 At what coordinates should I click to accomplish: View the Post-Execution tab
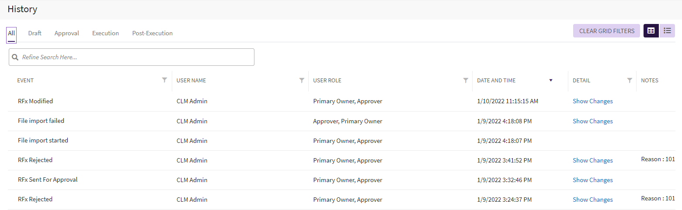coord(152,34)
